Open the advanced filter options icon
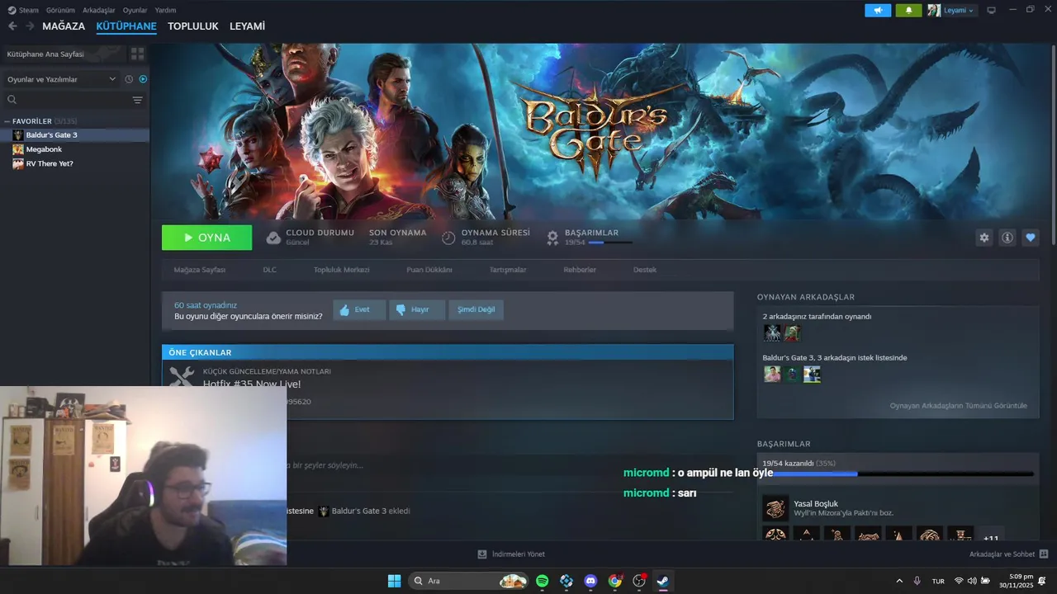This screenshot has width=1057, height=594. click(x=137, y=100)
